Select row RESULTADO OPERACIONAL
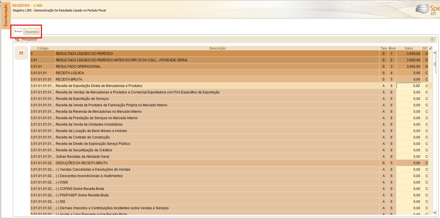The width and height of the screenshot is (440, 219). point(231,66)
